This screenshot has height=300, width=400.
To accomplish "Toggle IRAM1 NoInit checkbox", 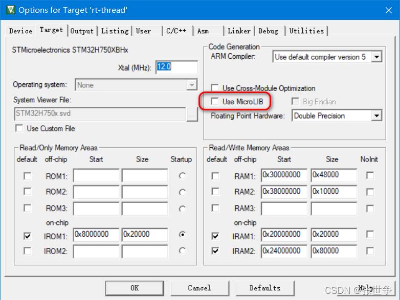I will coord(370,234).
